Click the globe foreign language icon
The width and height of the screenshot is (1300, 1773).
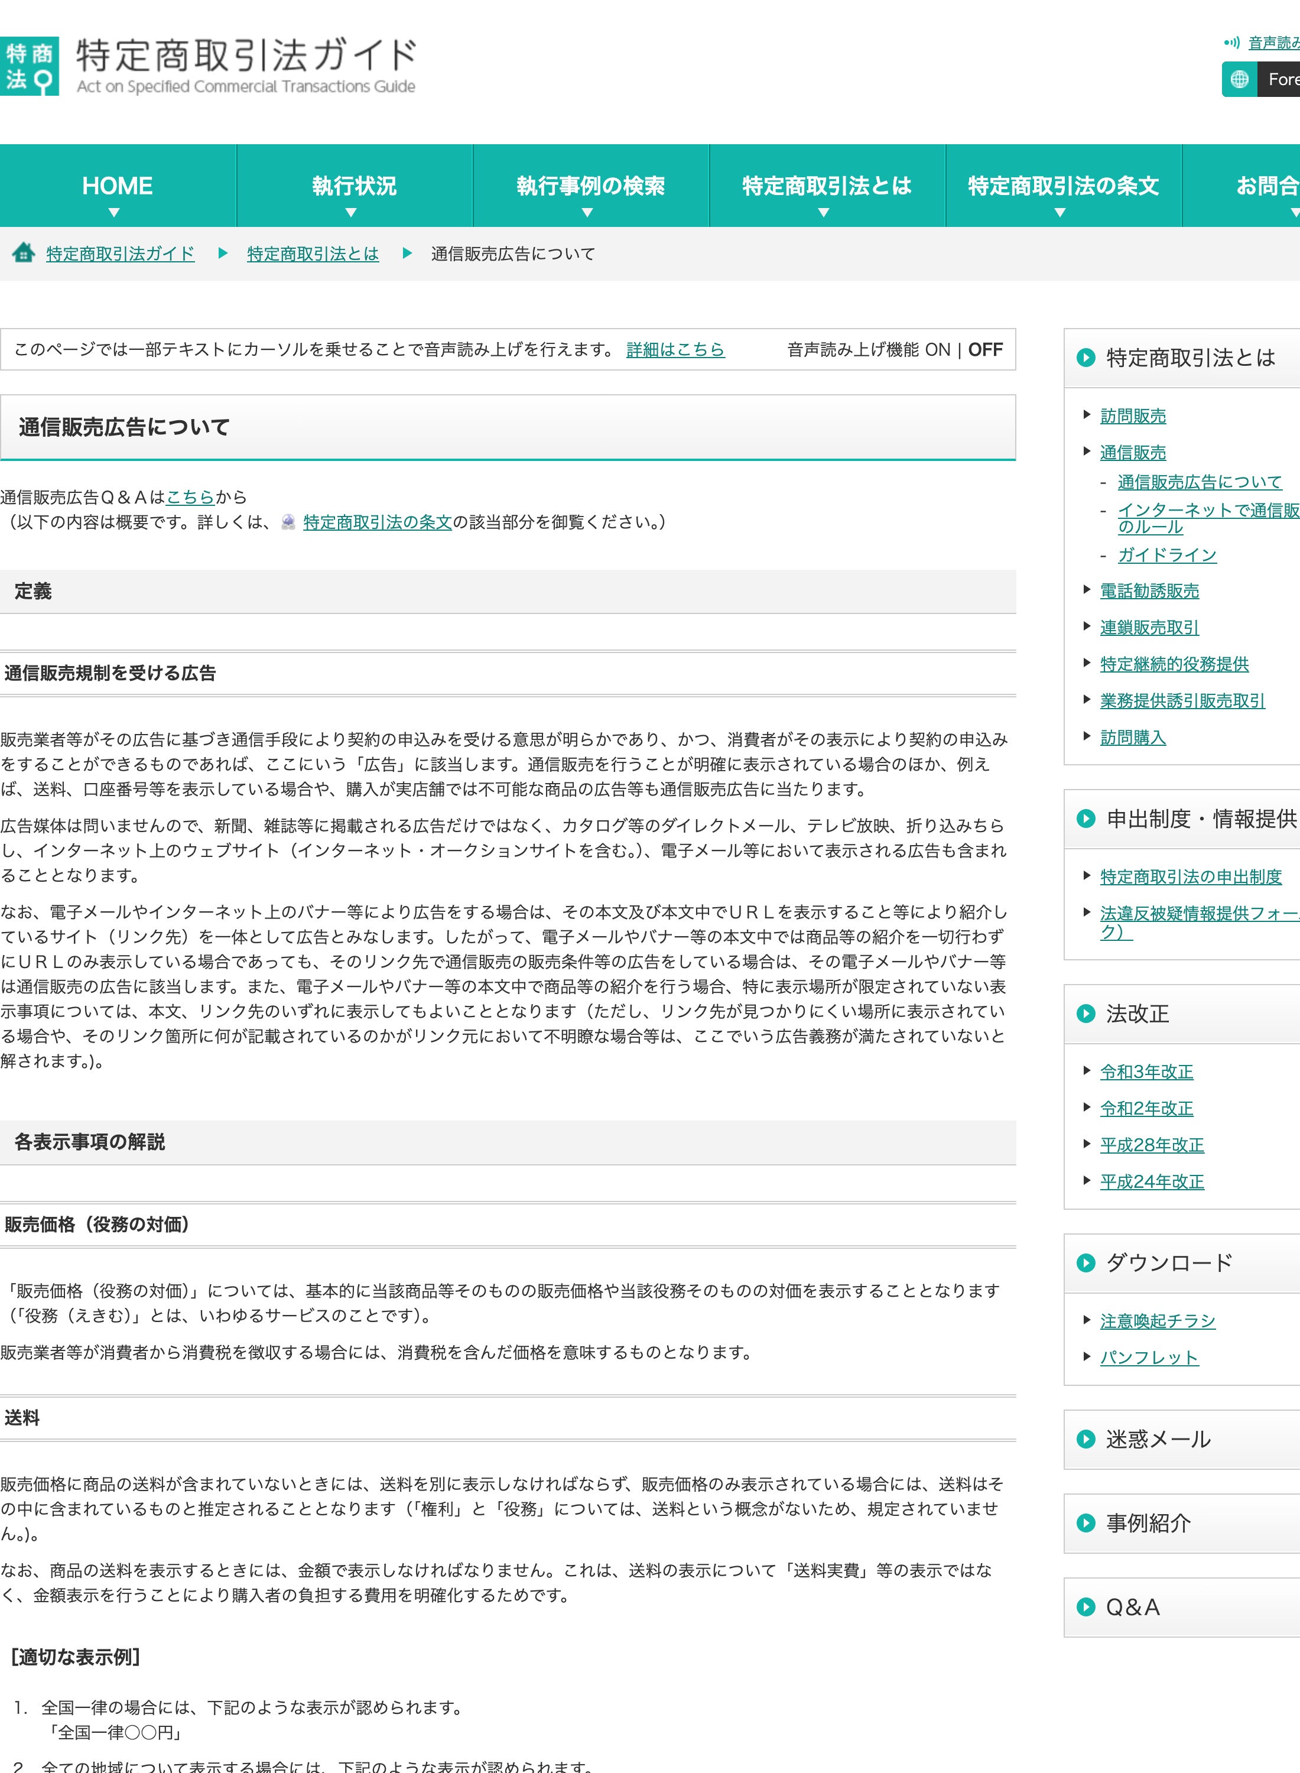point(1239,79)
